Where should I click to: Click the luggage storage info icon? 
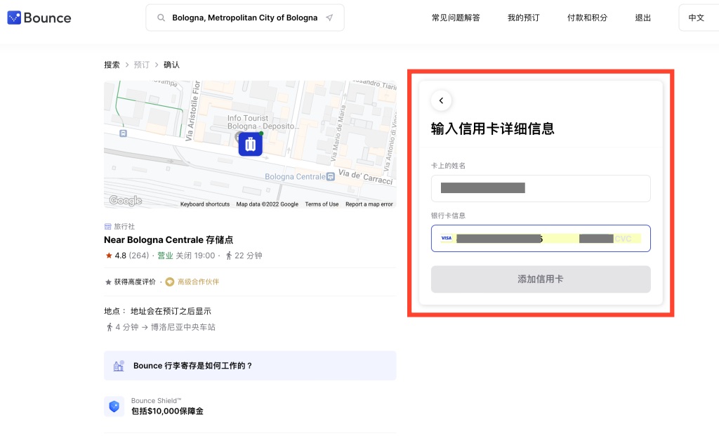point(119,365)
